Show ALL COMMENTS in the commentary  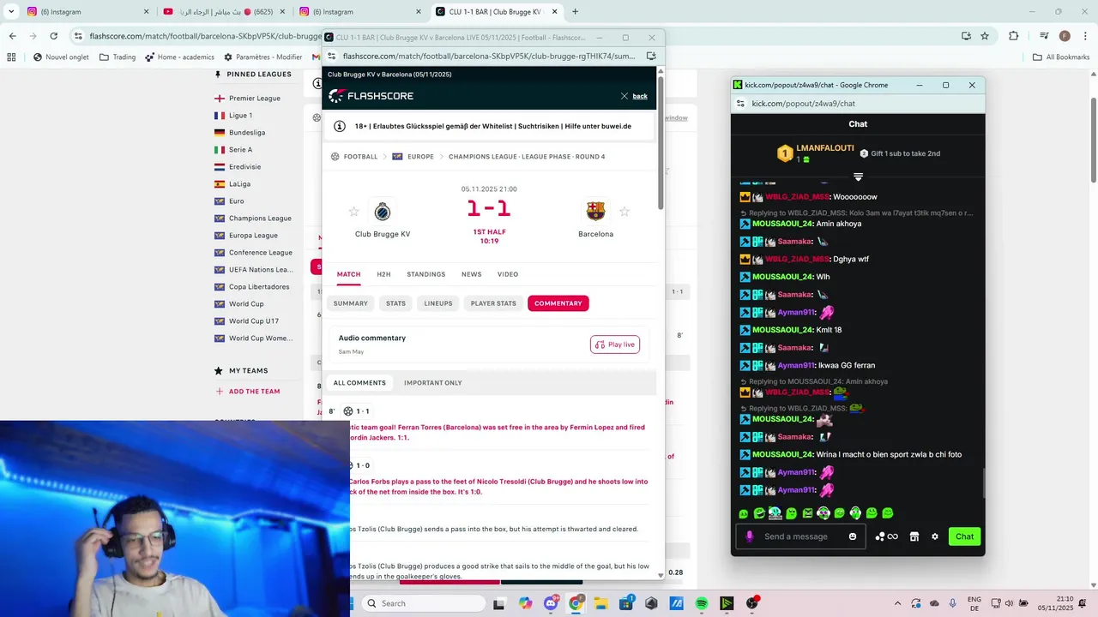359,383
